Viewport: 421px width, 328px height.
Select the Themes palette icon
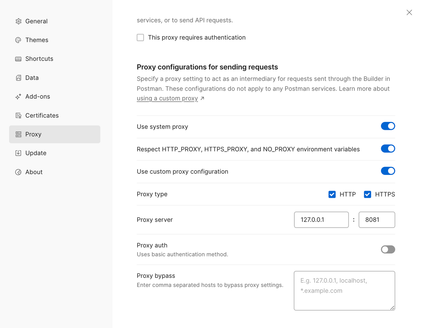[x=18, y=40]
